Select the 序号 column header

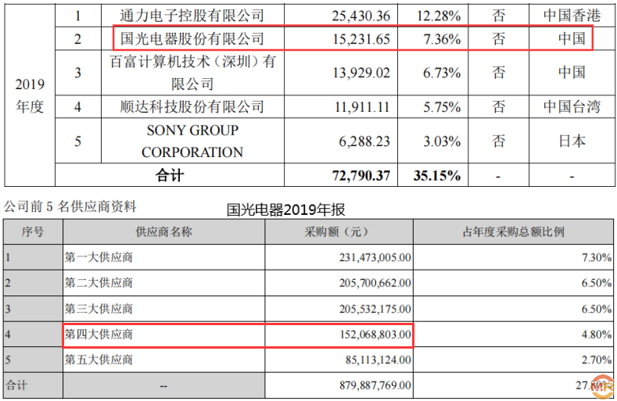click(x=33, y=232)
